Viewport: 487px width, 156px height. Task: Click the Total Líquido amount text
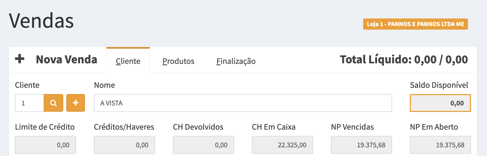pos(404,60)
